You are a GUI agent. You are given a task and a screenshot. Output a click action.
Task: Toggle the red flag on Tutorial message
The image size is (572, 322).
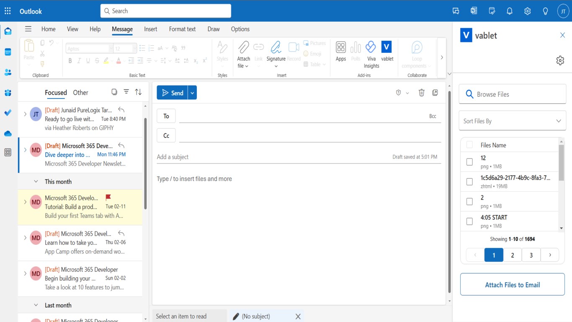[108, 197]
